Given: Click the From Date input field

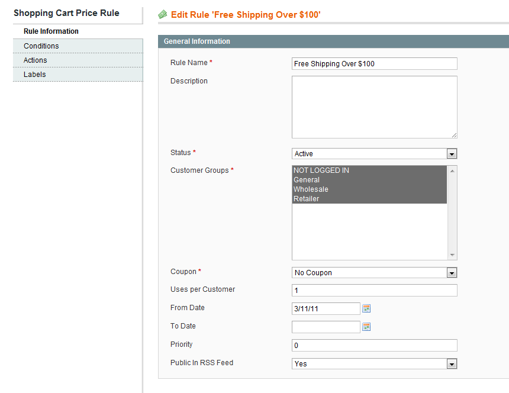Looking at the screenshot, I should [x=326, y=308].
